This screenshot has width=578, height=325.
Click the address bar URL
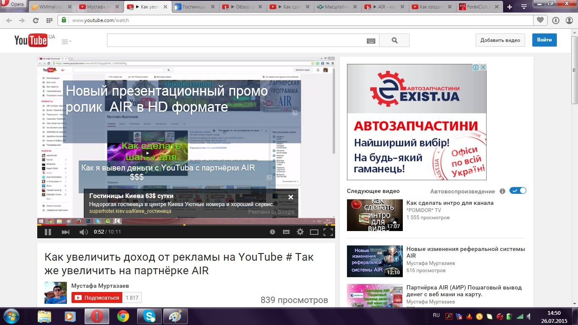coord(101,20)
